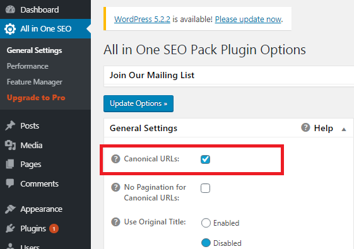The width and height of the screenshot is (354, 249).
Task: Click the Comments speech bubble icon
Action: [x=10, y=183]
